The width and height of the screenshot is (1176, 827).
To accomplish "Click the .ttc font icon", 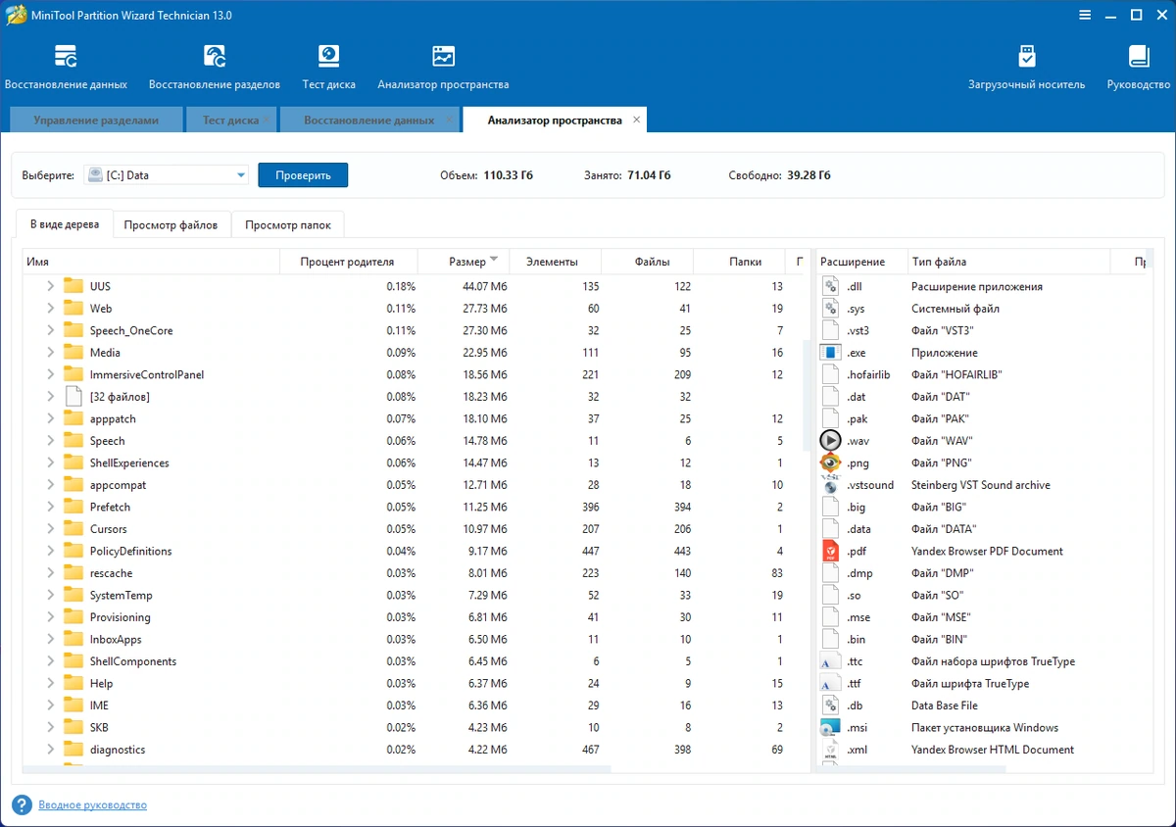I will (x=831, y=661).
